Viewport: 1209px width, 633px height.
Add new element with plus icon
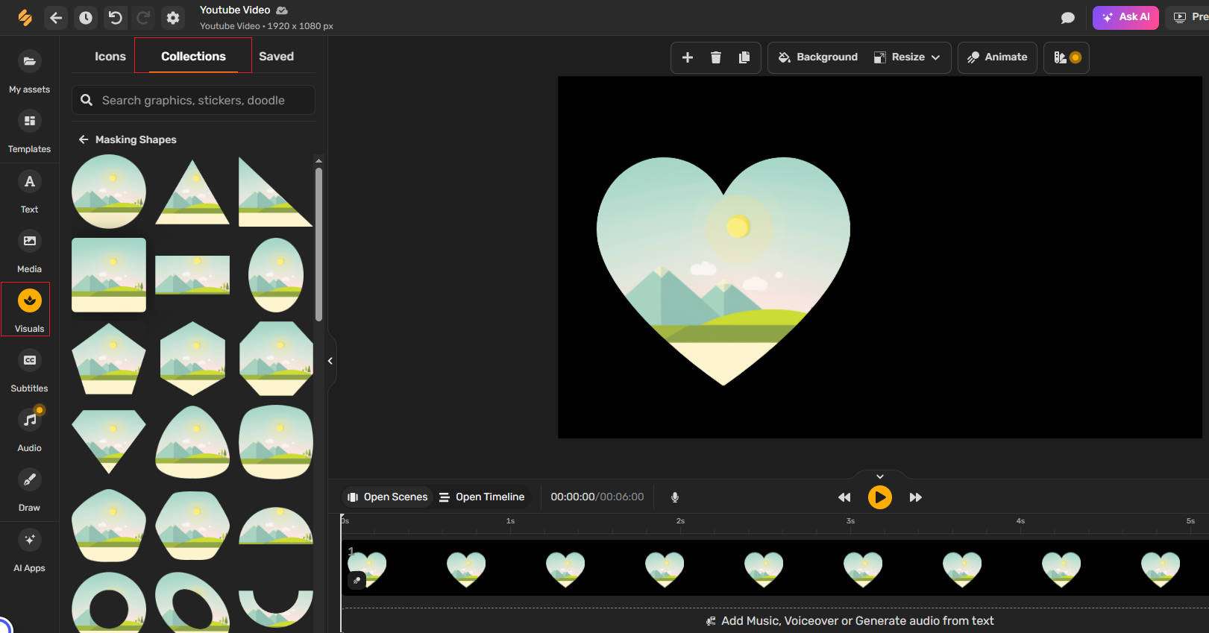688,57
